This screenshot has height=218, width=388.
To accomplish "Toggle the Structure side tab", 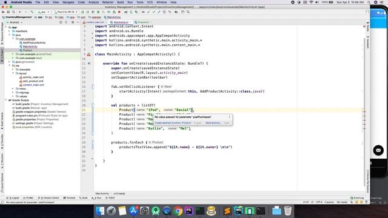I will point(2,161).
